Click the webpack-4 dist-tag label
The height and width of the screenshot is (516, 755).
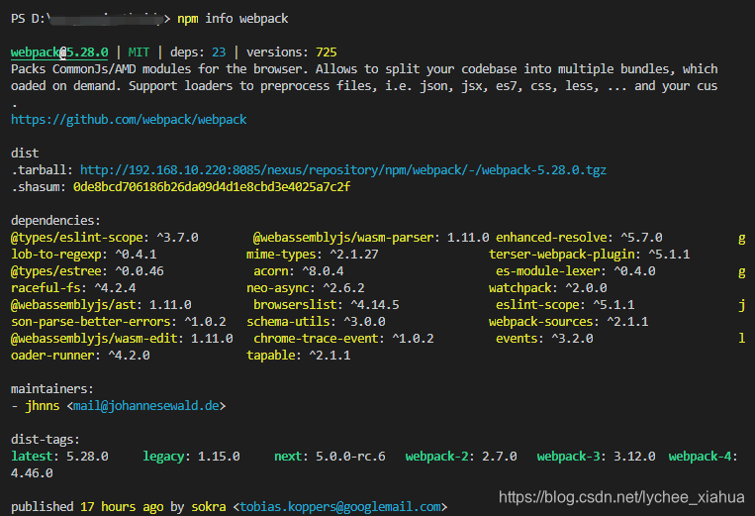tap(703, 457)
